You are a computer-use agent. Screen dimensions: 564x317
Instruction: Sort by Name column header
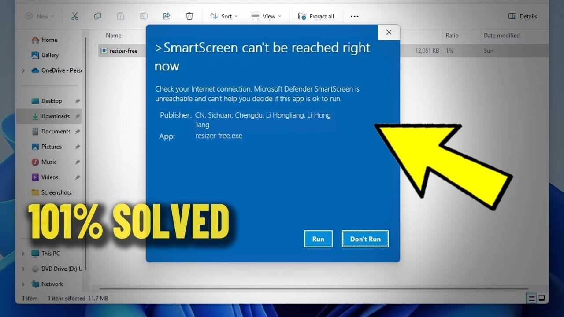pos(114,36)
